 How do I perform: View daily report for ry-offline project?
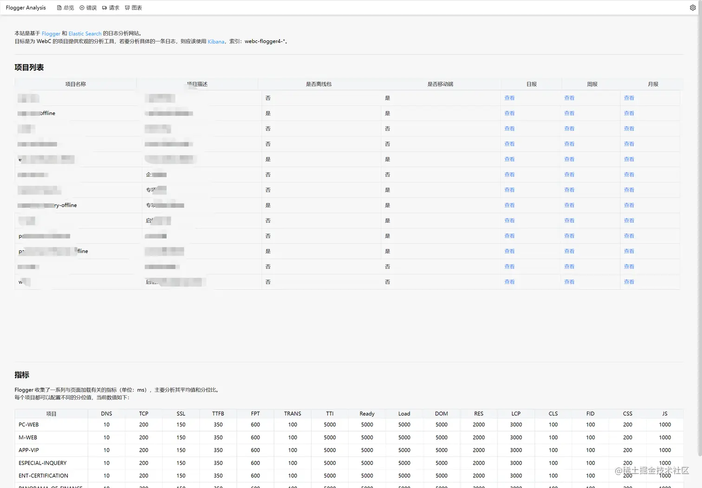pyautogui.click(x=509, y=205)
